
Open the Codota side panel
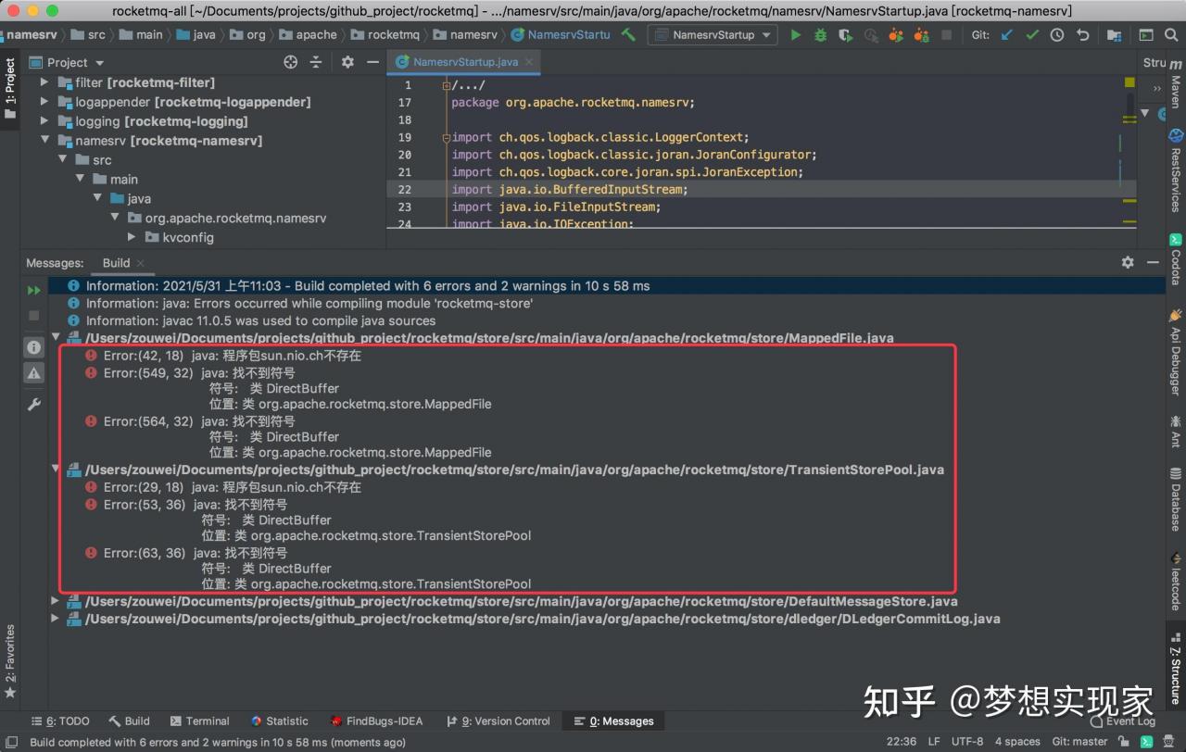(1176, 259)
